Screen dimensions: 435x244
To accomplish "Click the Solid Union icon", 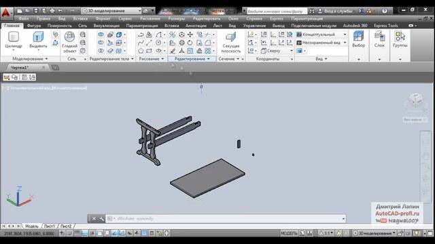I will coord(101,35).
